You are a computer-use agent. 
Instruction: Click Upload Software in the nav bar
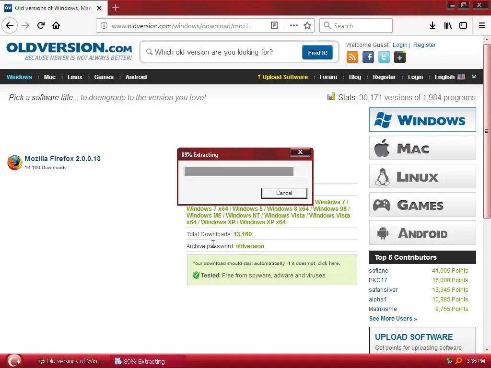[x=282, y=77]
